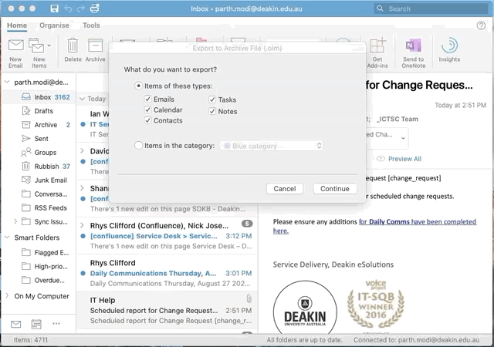Uncheck the Notes checkbox

click(x=212, y=111)
